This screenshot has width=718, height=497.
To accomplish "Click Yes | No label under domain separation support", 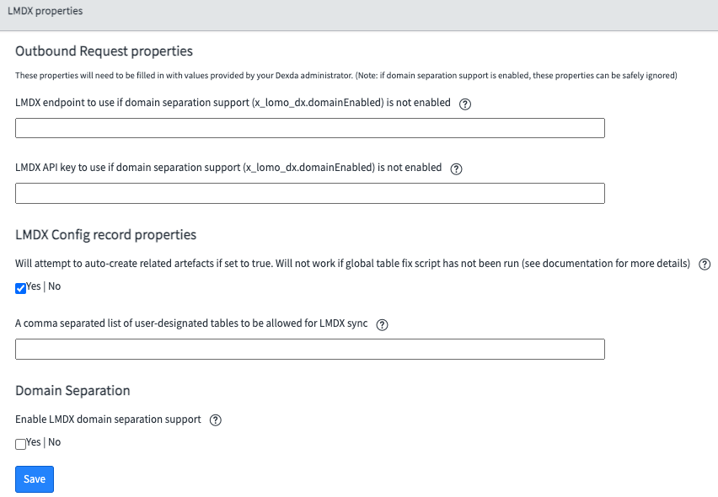I will [x=44, y=442].
